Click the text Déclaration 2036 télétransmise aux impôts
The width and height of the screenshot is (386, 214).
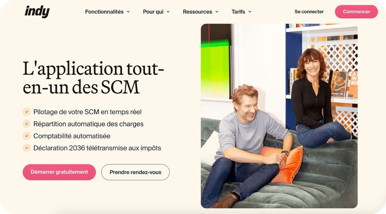pos(97,148)
